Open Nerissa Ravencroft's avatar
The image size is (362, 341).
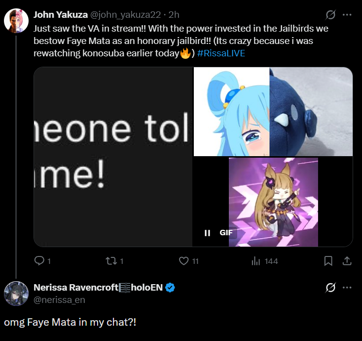(x=16, y=294)
